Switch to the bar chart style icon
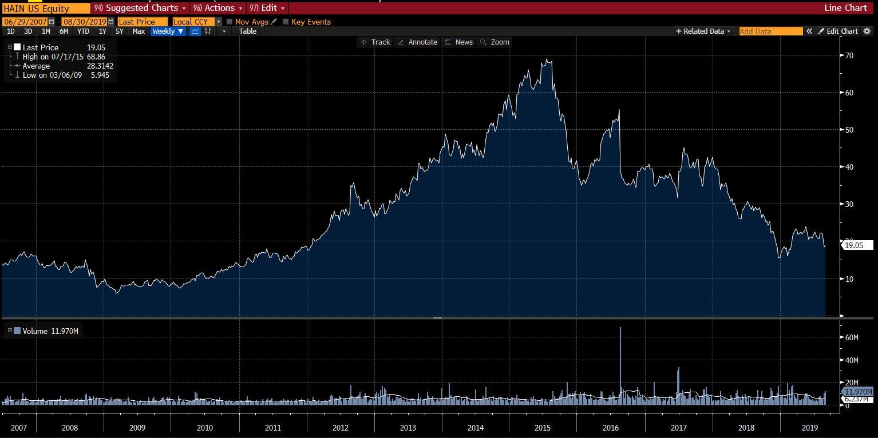 pyautogui.click(x=208, y=31)
